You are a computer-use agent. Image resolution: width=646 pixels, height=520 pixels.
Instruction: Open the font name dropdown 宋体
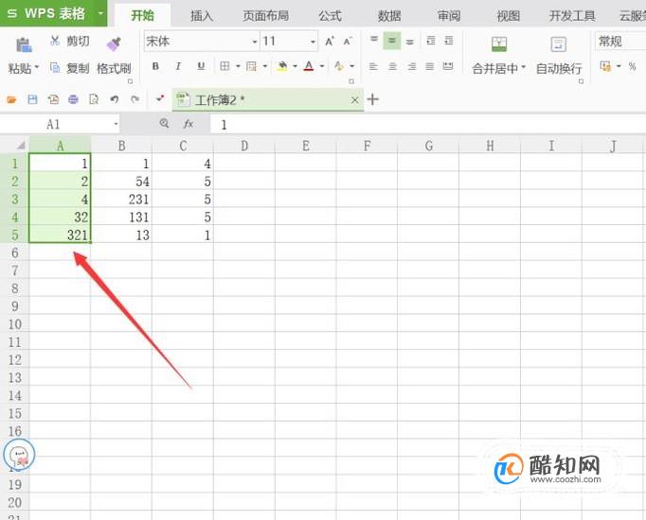coord(254,42)
